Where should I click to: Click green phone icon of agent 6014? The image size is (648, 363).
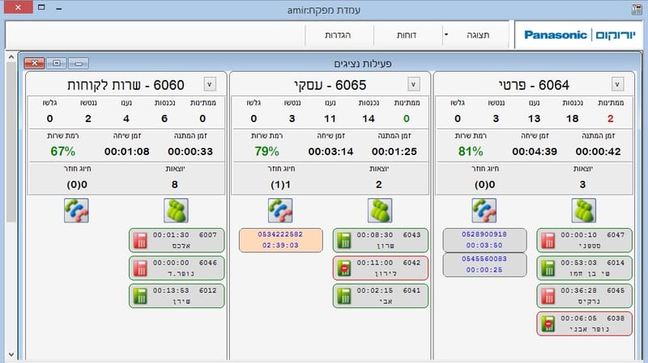[548, 268]
